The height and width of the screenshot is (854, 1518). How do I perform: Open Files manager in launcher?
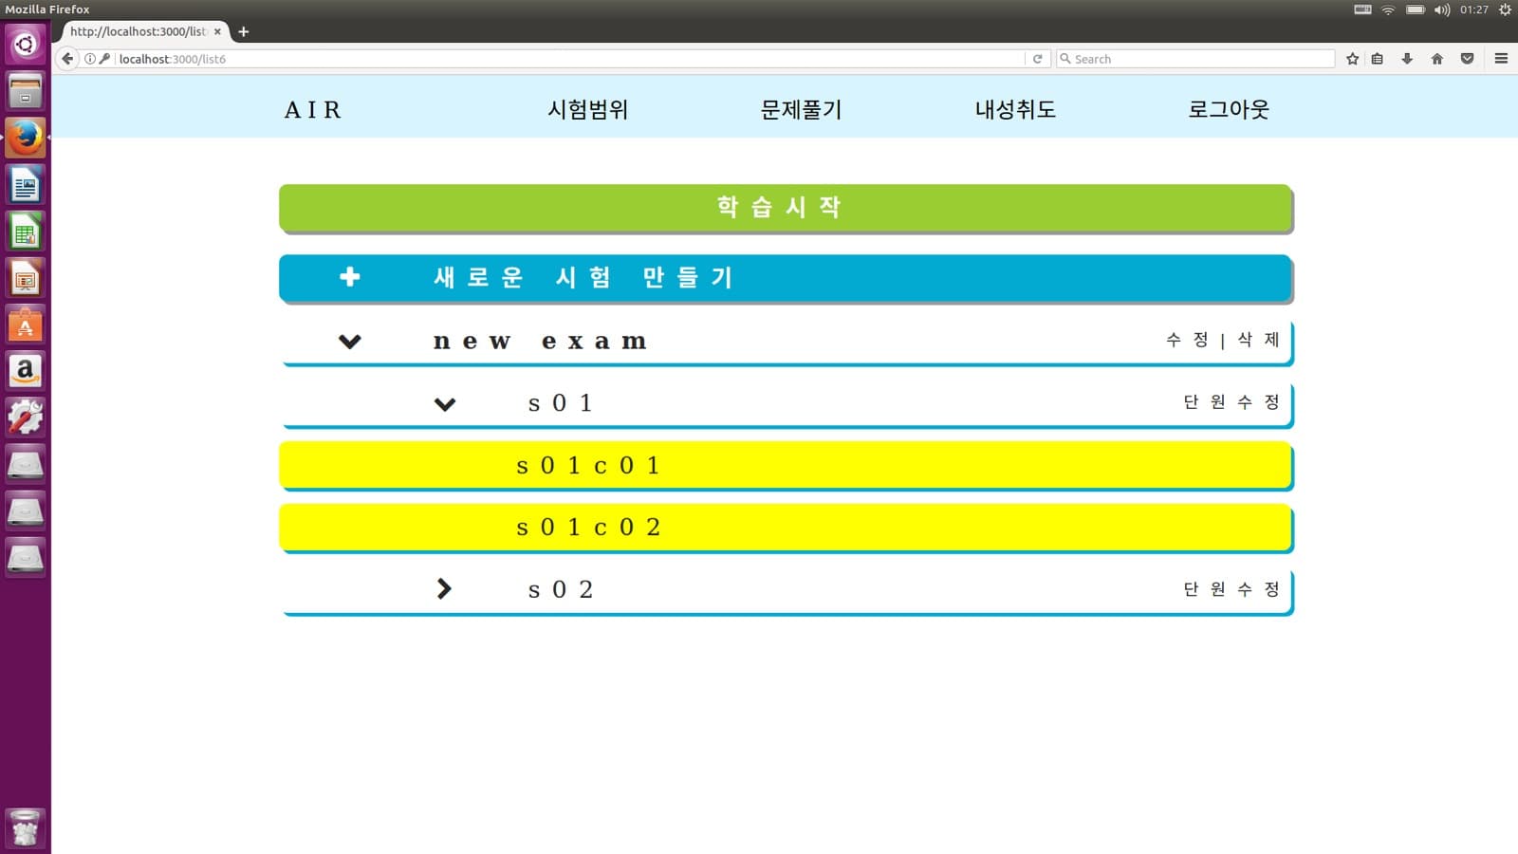pyautogui.click(x=26, y=91)
